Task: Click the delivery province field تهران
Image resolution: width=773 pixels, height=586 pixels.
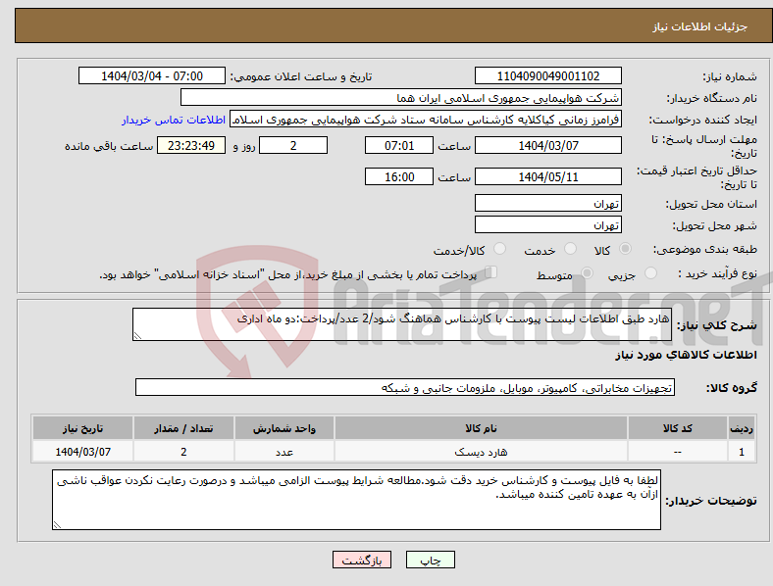Action: (x=548, y=203)
